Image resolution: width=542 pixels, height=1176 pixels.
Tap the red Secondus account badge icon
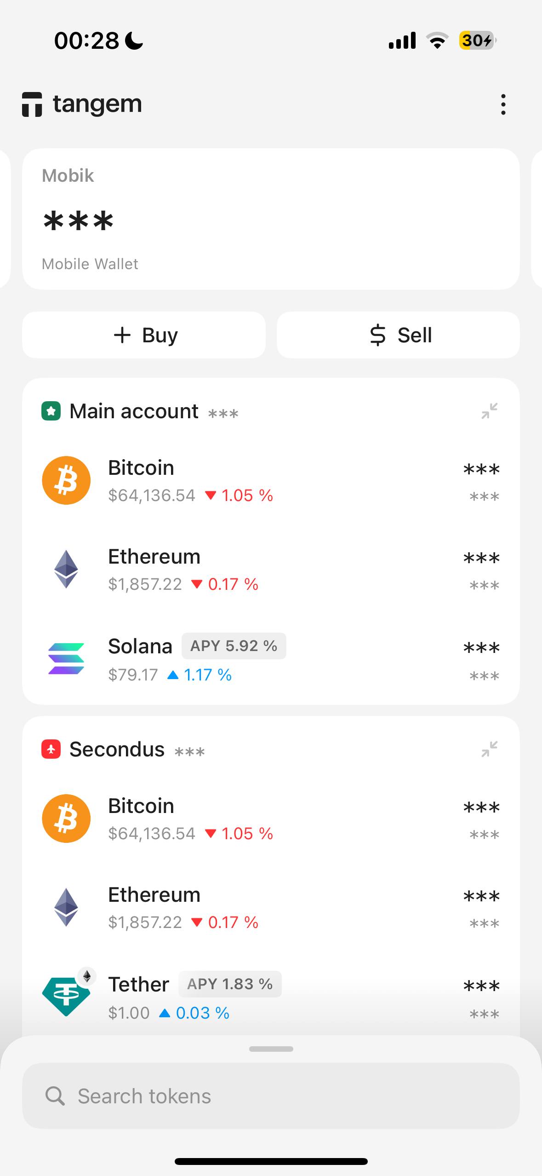[x=51, y=749]
